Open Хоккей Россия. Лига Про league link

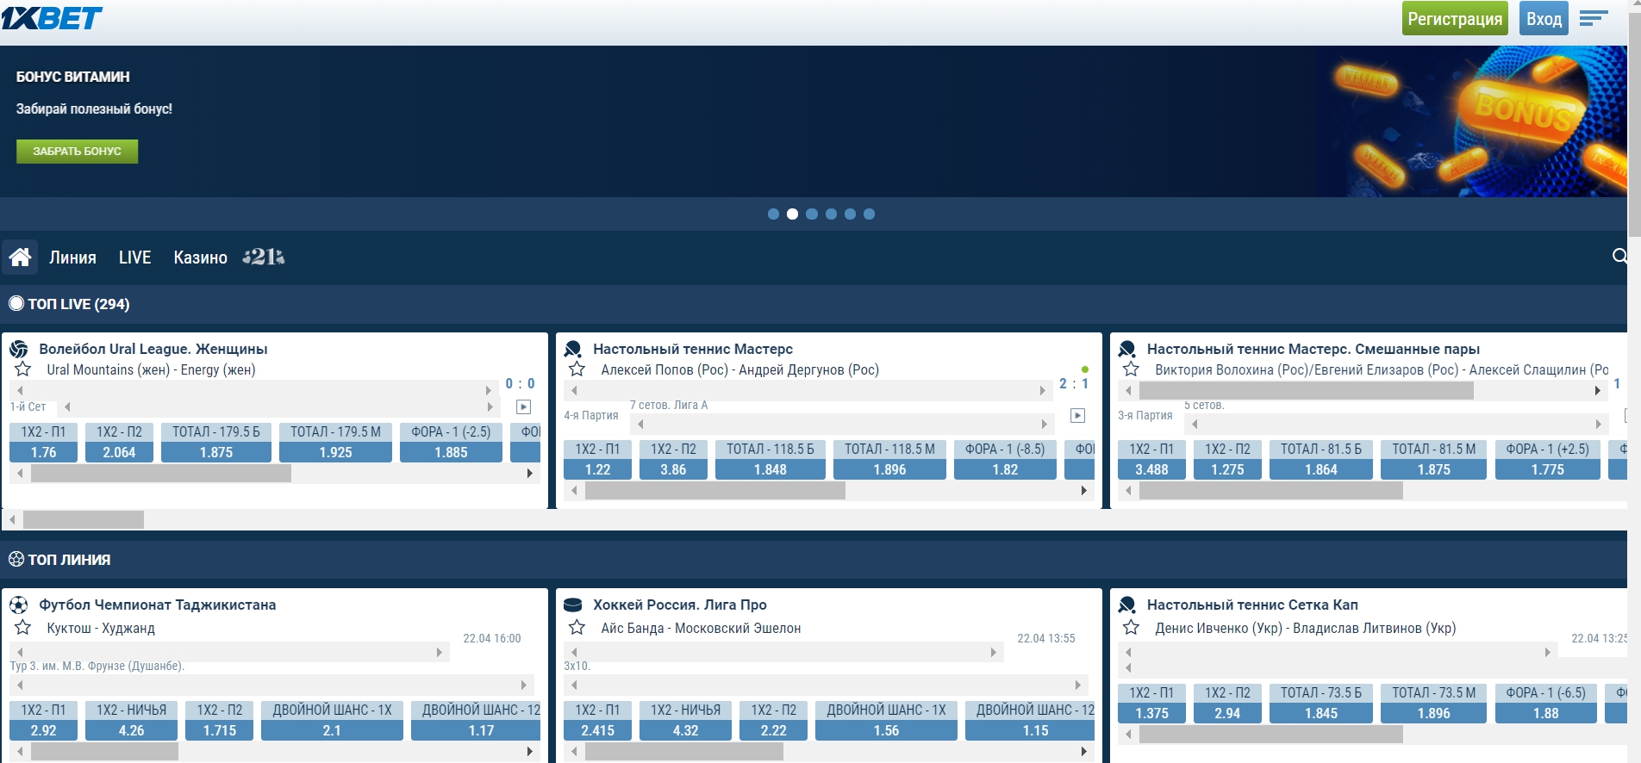pos(679,605)
